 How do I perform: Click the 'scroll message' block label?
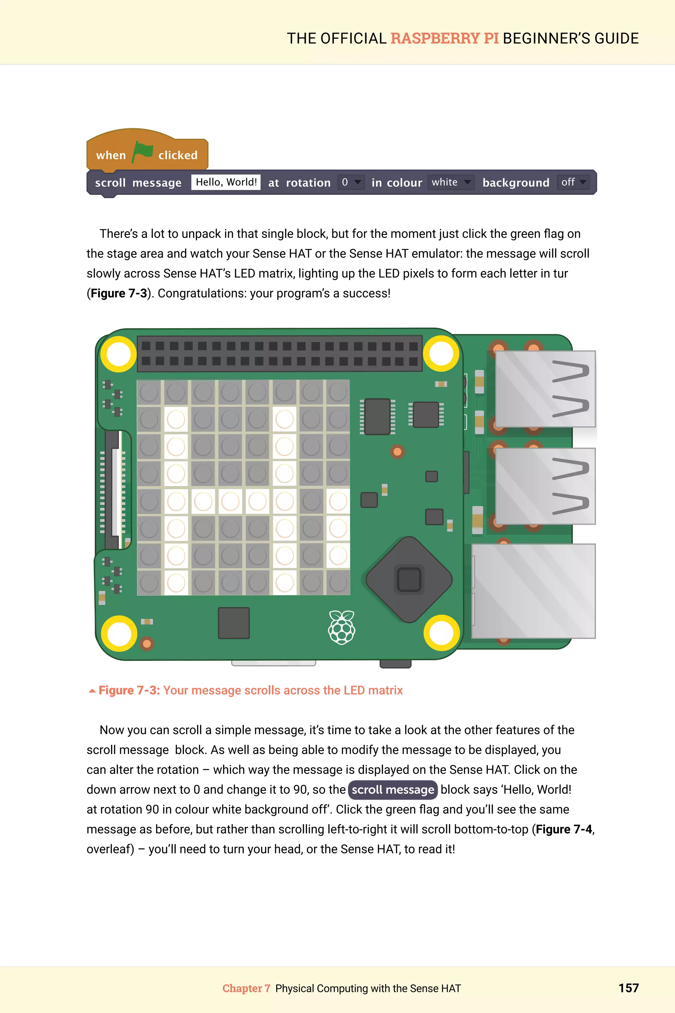(138, 183)
